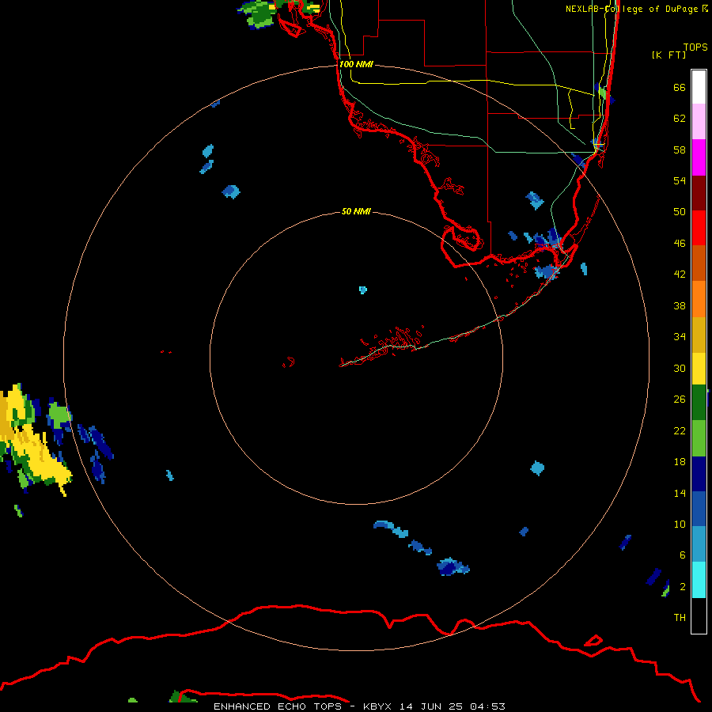Screen dimensions: 712x712
Task: Click the legend value '26'
Action: tap(680, 400)
